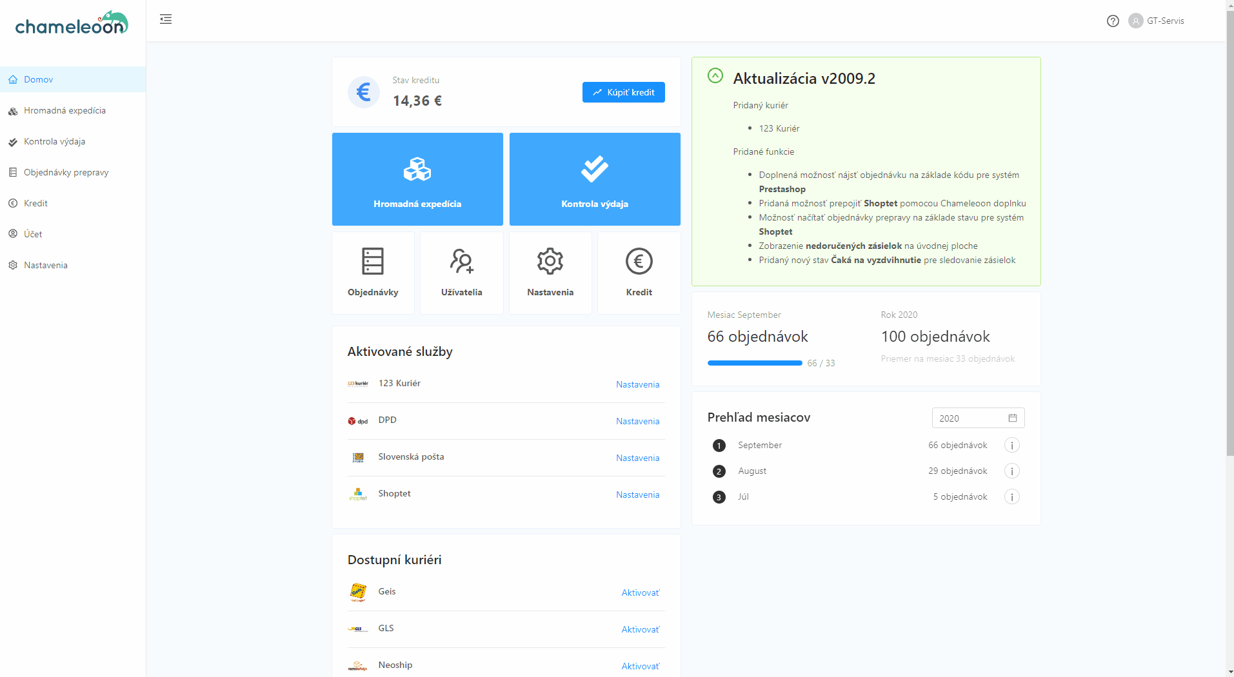Open Objednávky prepravy sidebar item
This screenshot has width=1234, height=677.
tap(73, 172)
